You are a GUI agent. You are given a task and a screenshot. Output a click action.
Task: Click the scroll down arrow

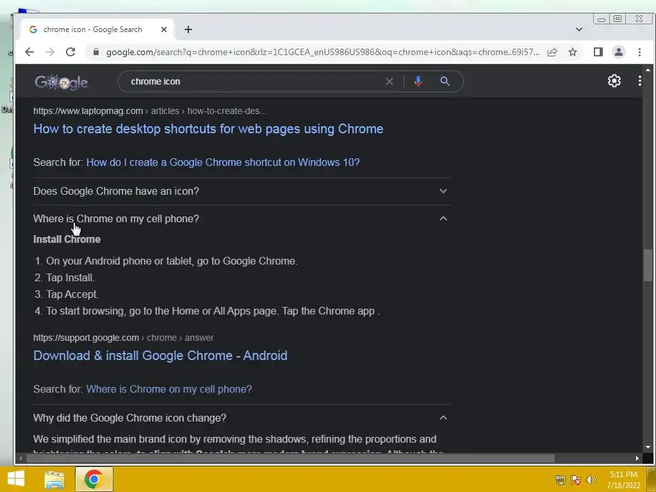[648, 447]
